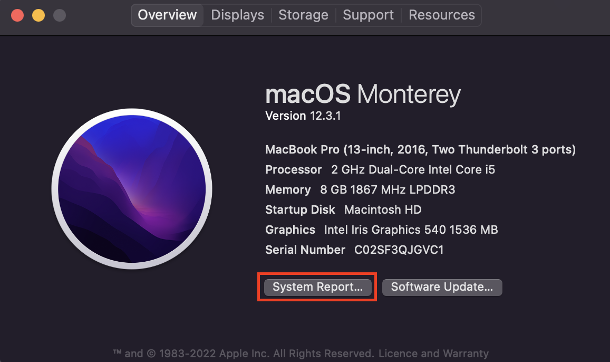
Task: Click the MacBook Pro model description
Action: pos(420,149)
